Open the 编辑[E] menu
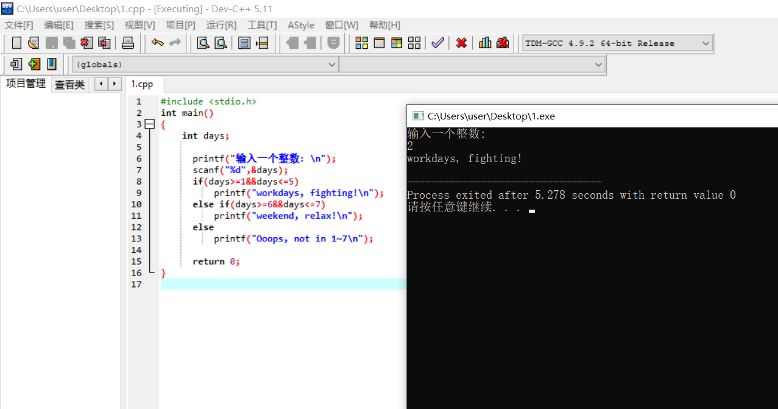This screenshot has height=409, width=778. pyautogui.click(x=58, y=25)
